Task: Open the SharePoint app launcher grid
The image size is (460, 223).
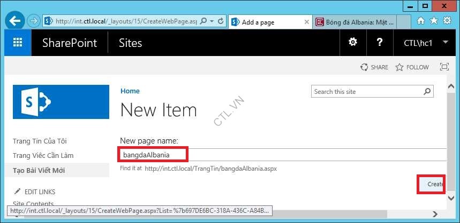Action: pos(18,43)
